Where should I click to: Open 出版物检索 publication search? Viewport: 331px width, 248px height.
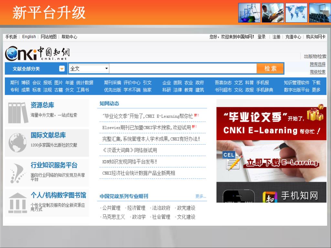pyautogui.click(x=315, y=56)
